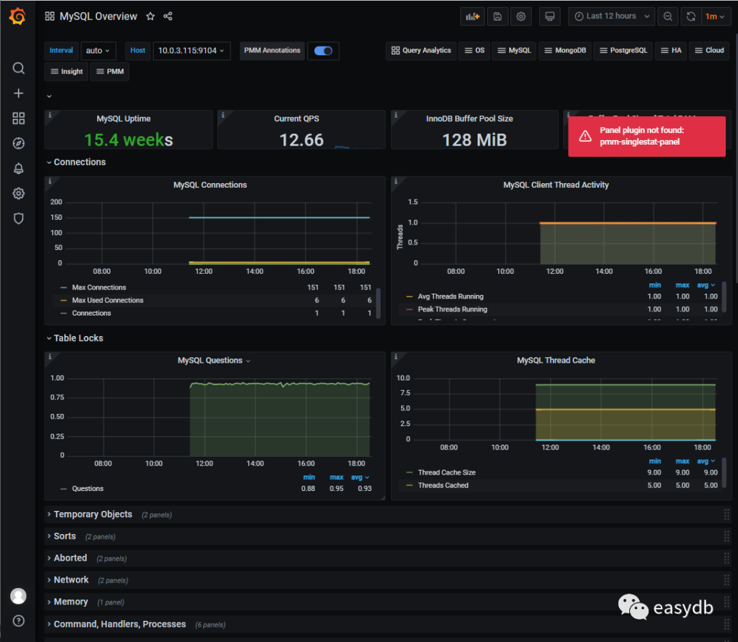Open the Host 10.0.3.115:9104 dropdown

point(191,51)
